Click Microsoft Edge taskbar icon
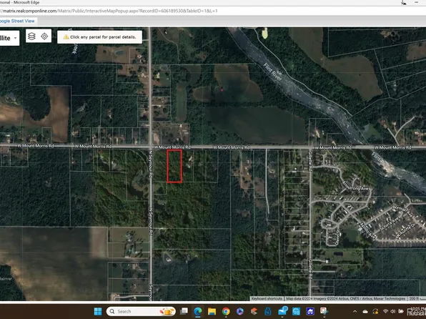Screen dimensions: 426x319 point(198,311)
